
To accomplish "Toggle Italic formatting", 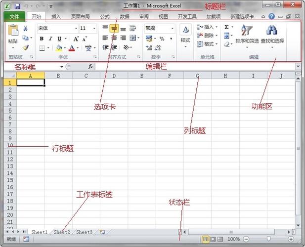I will point(50,39).
